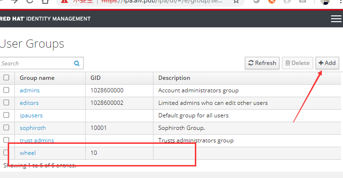
Task: Reload the page in browser
Action: pyautogui.click(x=30, y=1)
